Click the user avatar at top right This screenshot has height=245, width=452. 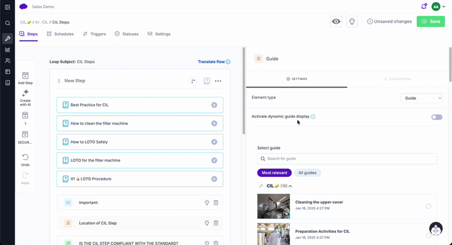(436, 6)
